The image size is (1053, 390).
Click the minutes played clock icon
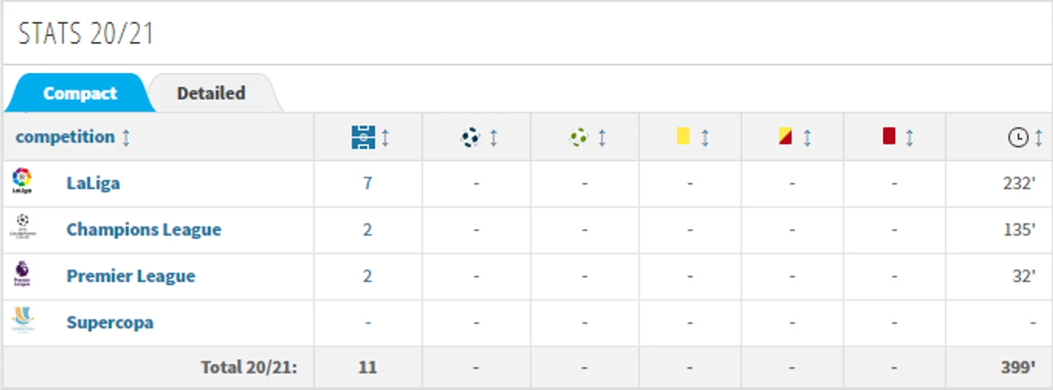tap(1018, 138)
